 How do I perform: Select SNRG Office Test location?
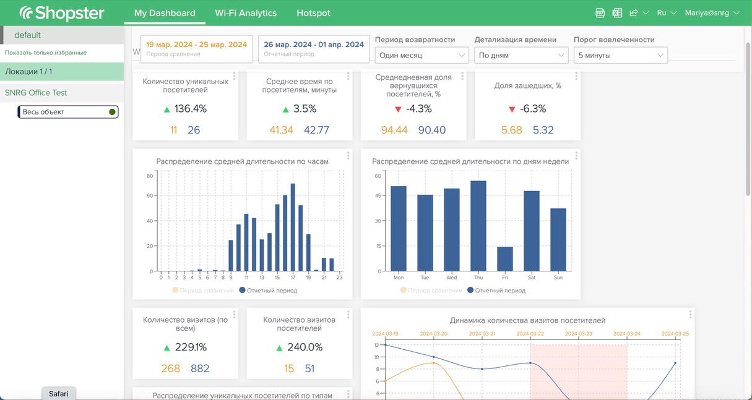point(36,93)
